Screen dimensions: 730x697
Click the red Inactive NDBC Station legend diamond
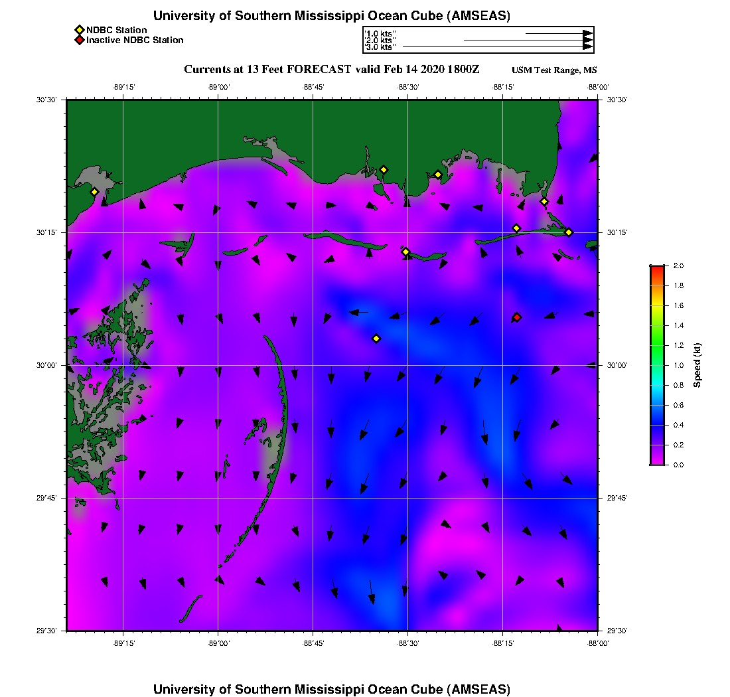79,40
